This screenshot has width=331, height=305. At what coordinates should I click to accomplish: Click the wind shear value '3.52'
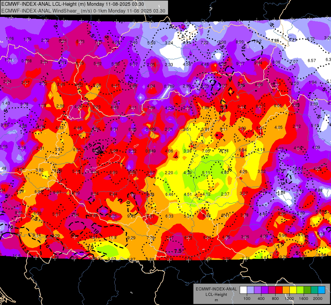[x=262, y=171]
